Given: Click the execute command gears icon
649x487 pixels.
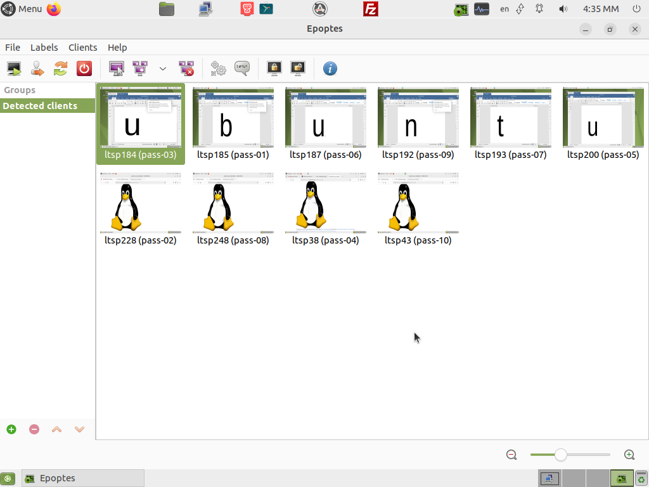Looking at the screenshot, I should pyautogui.click(x=219, y=68).
